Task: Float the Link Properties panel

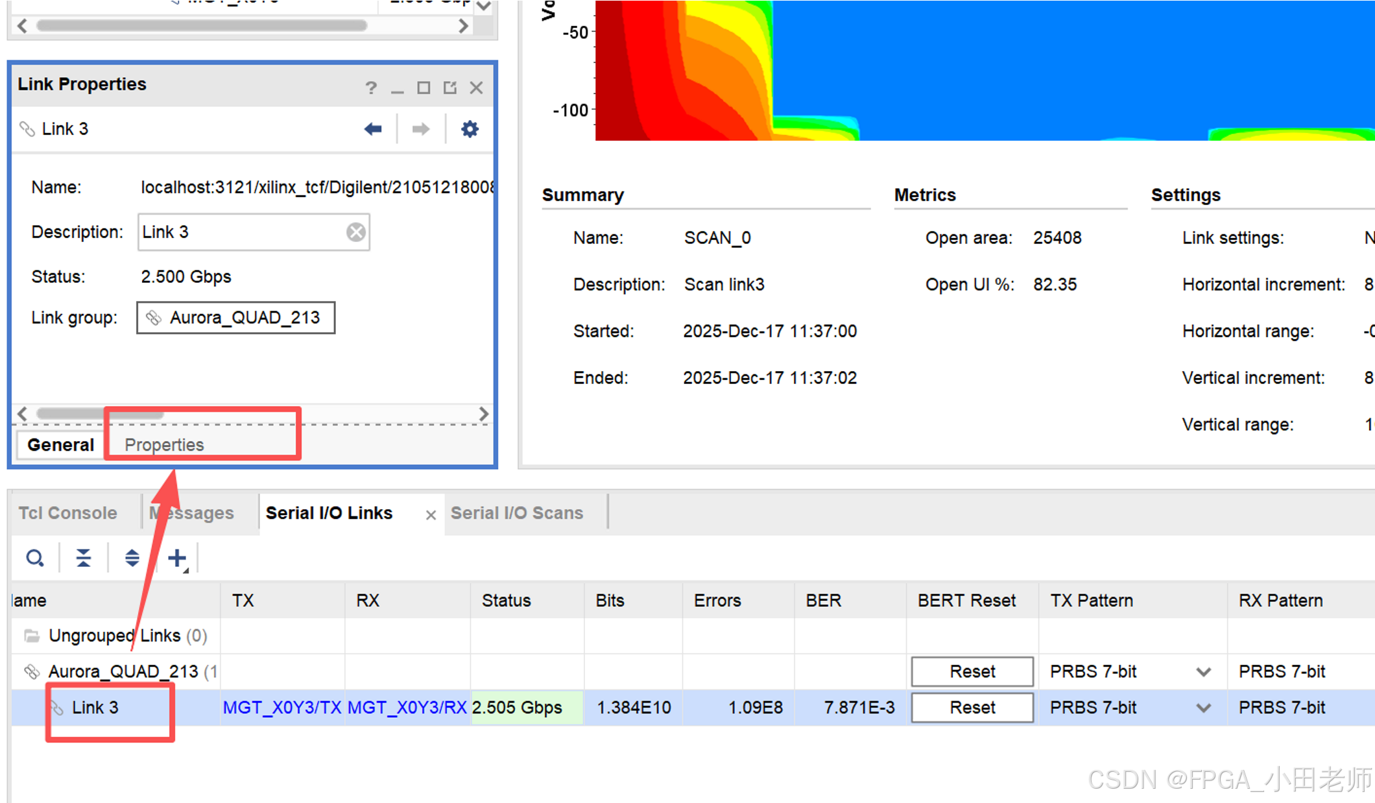Action: (450, 88)
